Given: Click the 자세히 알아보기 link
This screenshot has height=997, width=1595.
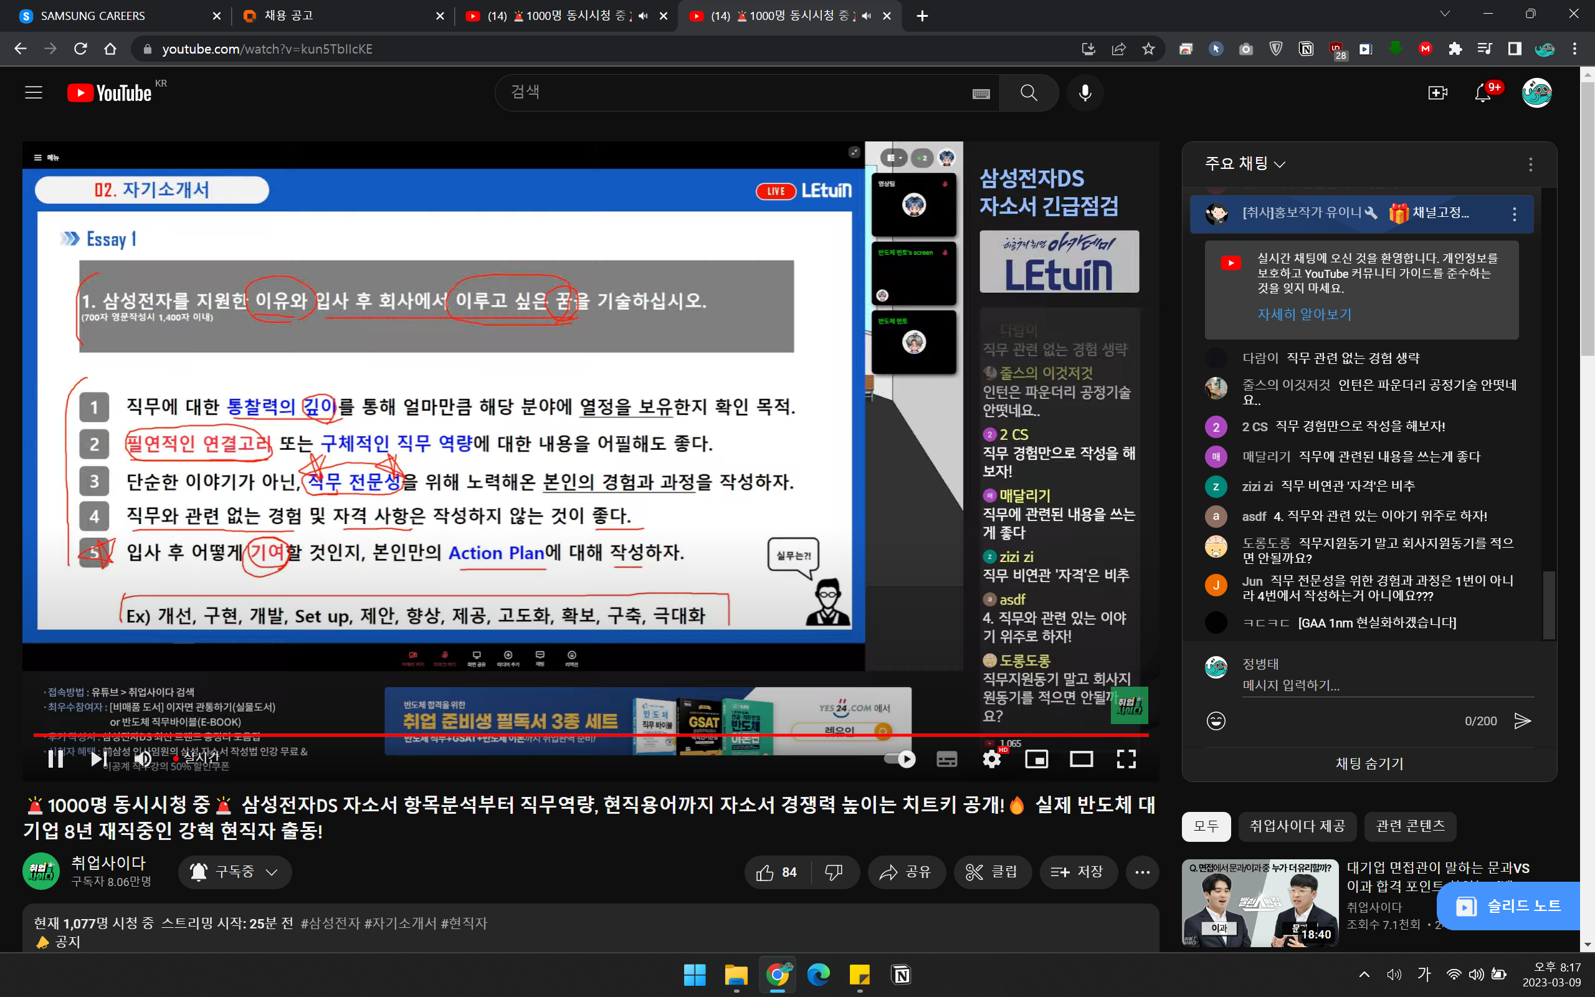Looking at the screenshot, I should point(1303,315).
